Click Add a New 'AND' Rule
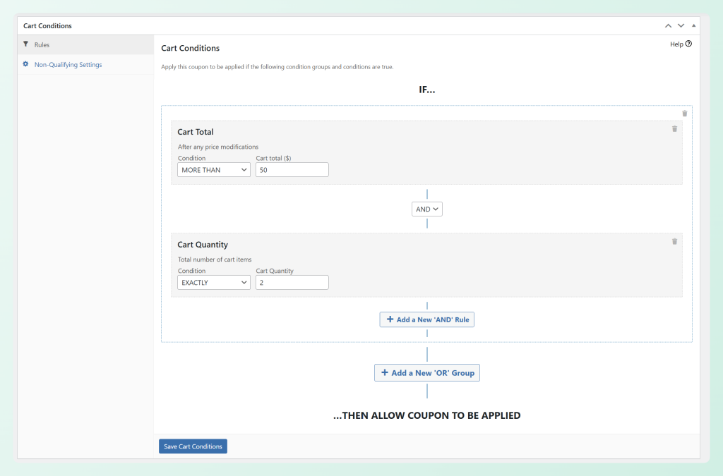723x476 pixels. tap(426, 319)
